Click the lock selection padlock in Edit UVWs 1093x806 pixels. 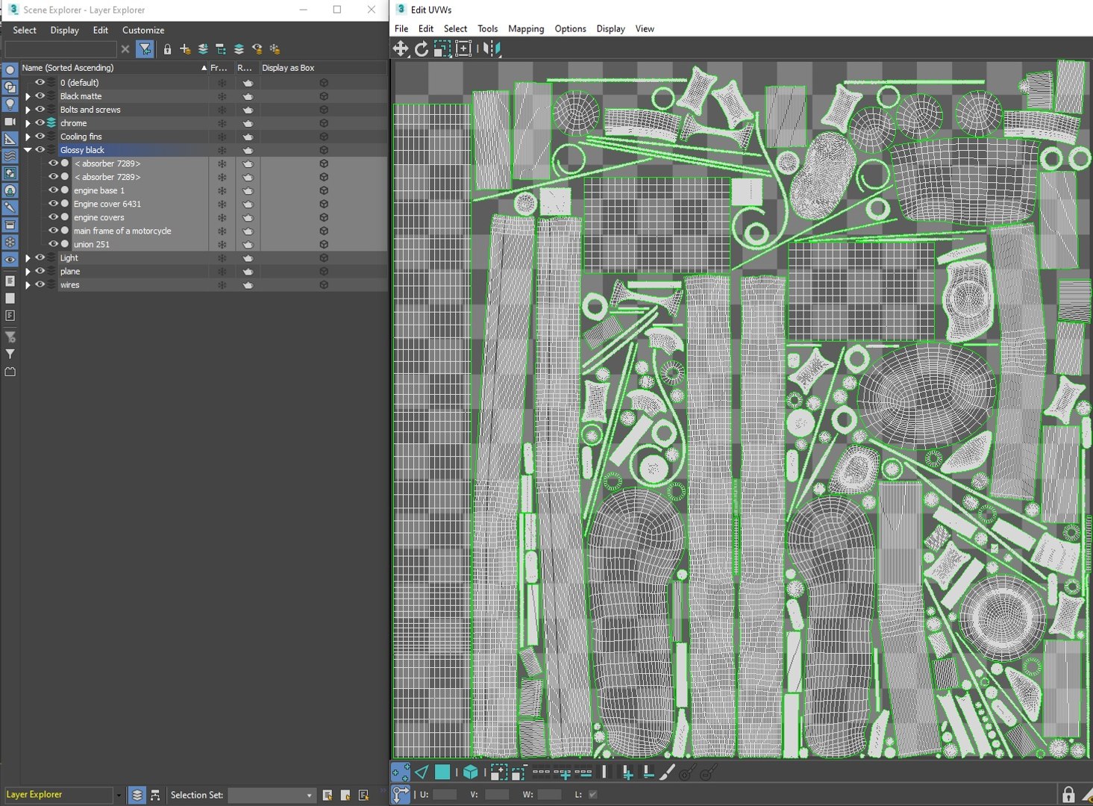[x=1068, y=794]
